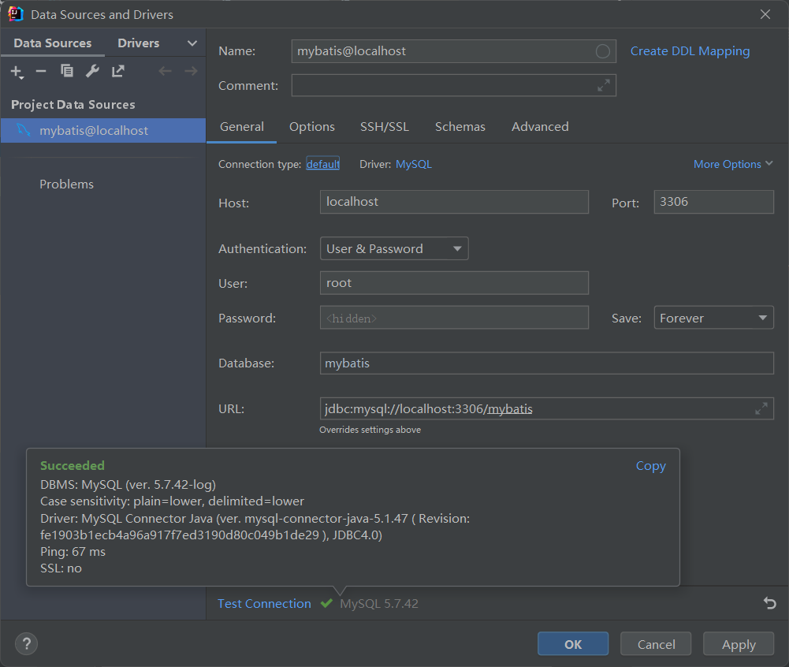789x667 pixels.
Task: Open the Authentication dropdown
Action: [x=394, y=249]
